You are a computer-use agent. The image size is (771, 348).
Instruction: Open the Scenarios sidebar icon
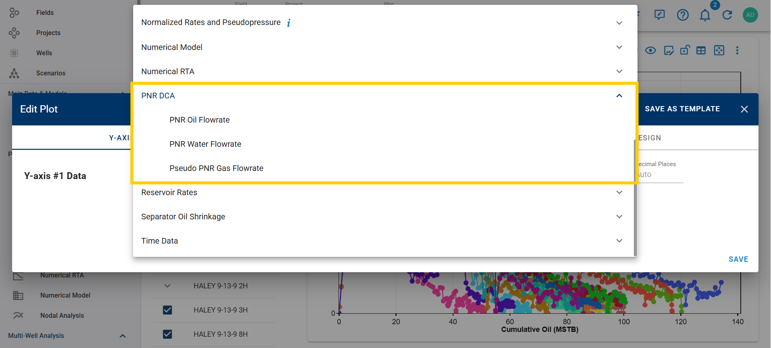(x=14, y=73)
